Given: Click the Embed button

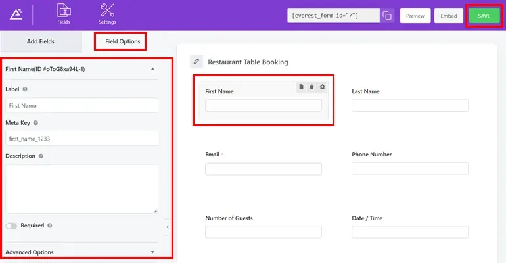Looking at the screenshot, I should click(x=449, y=16).
